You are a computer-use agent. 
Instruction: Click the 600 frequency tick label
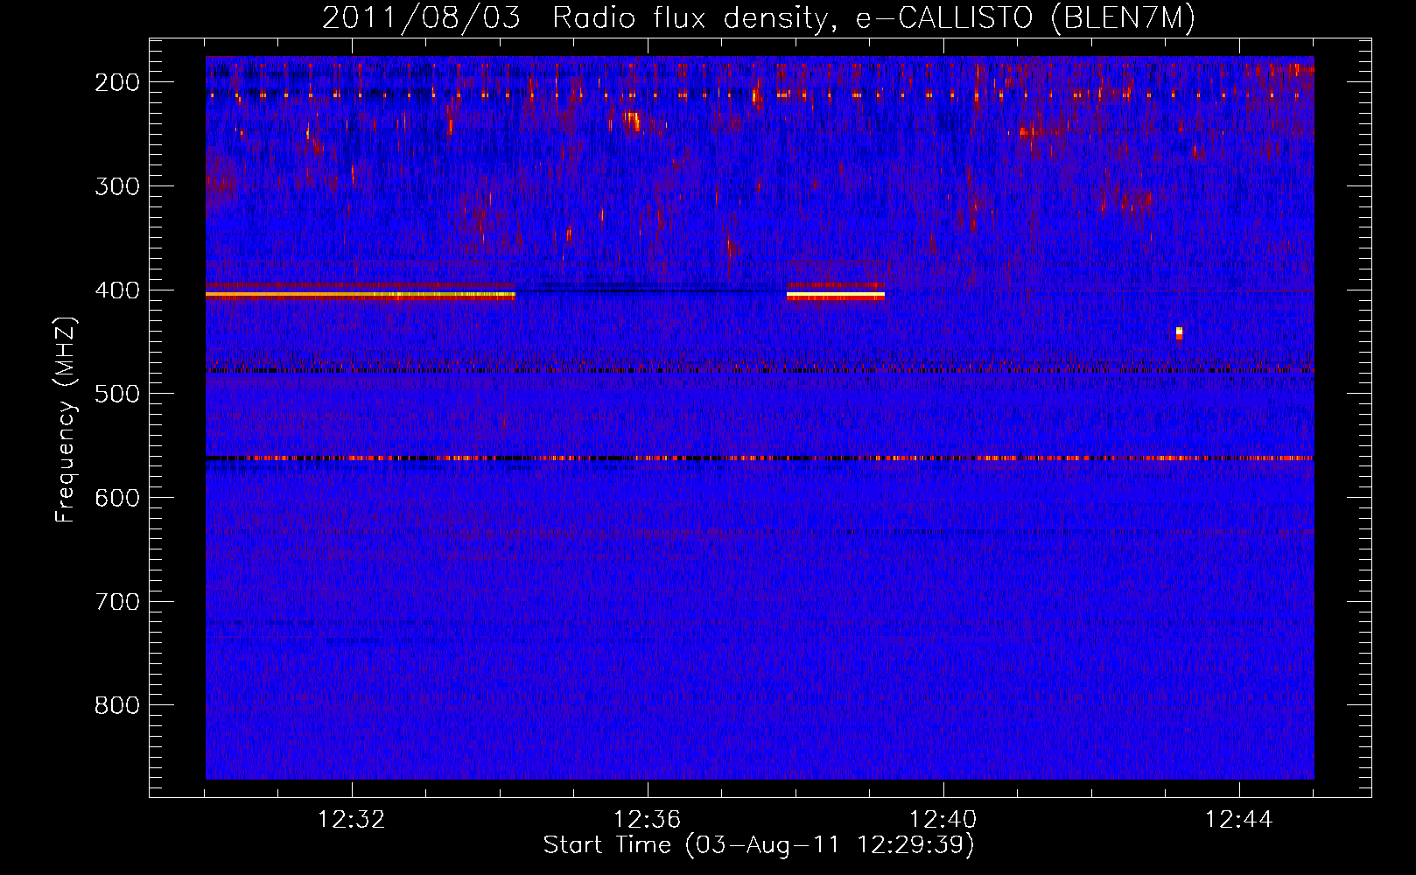(117, 498)
